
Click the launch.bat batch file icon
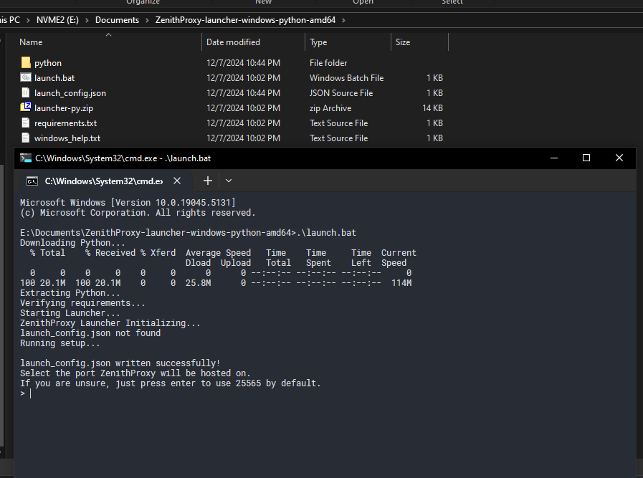(26, 78)
